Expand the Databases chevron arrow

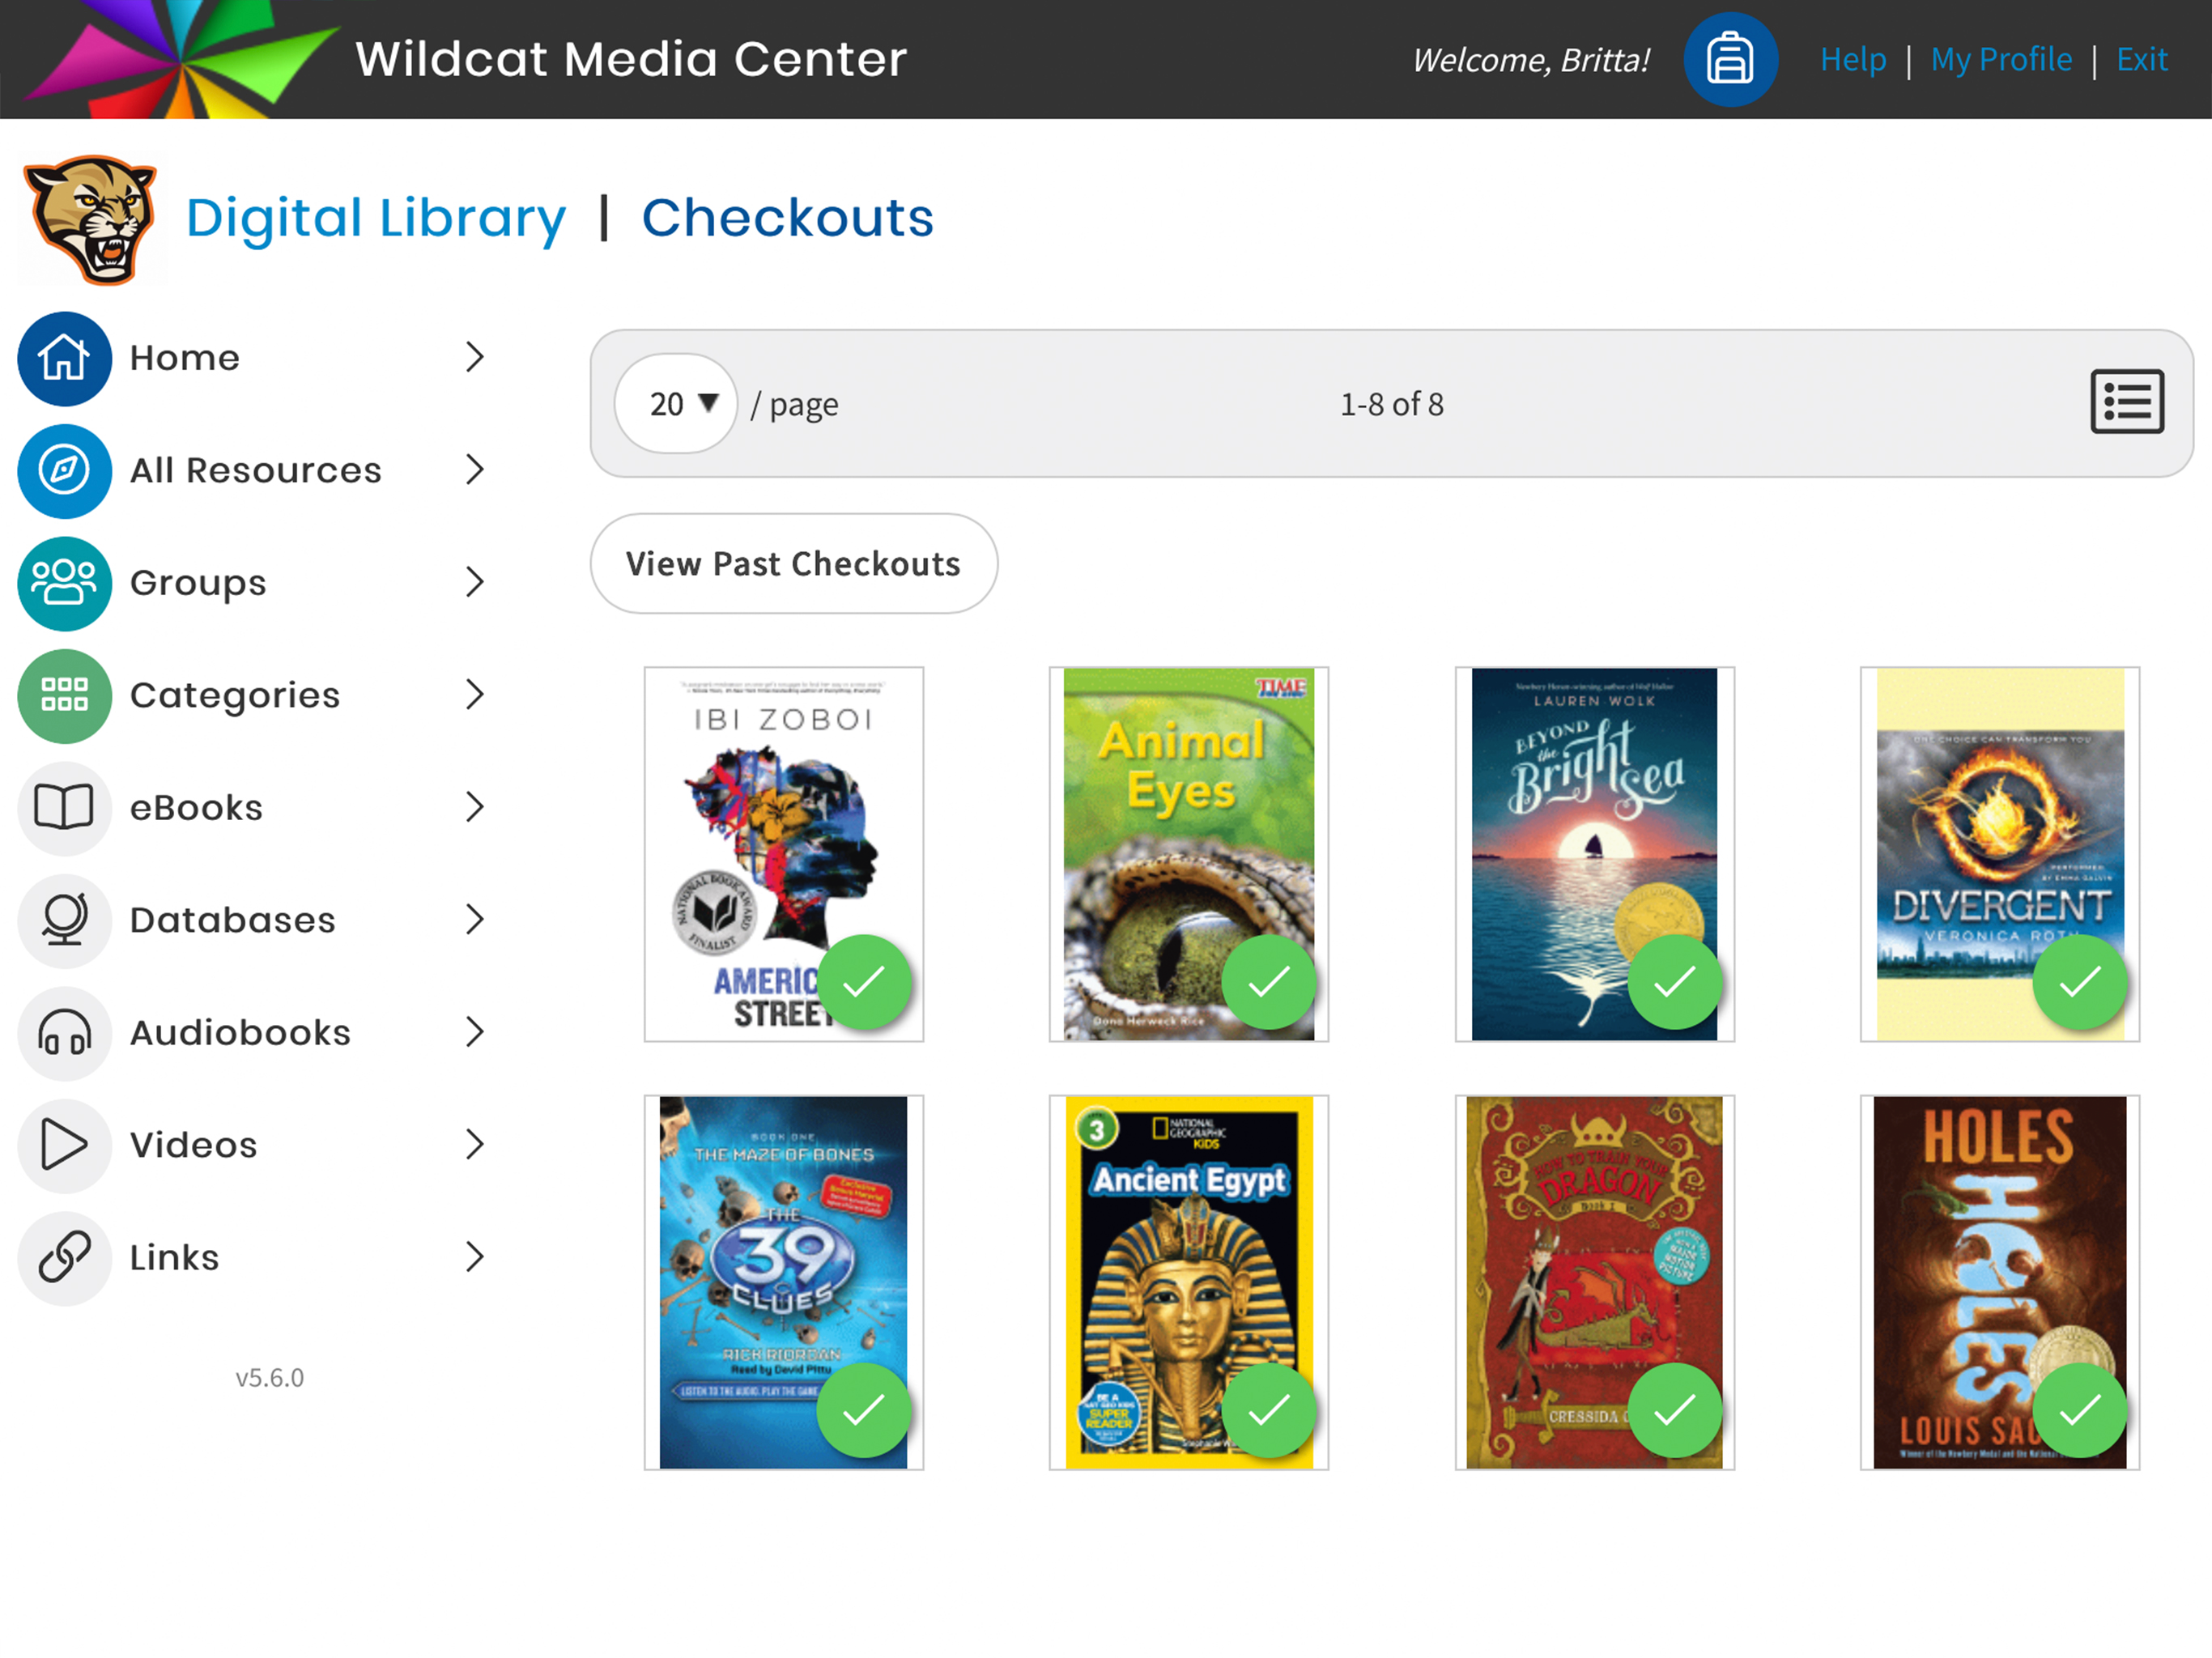475,920
